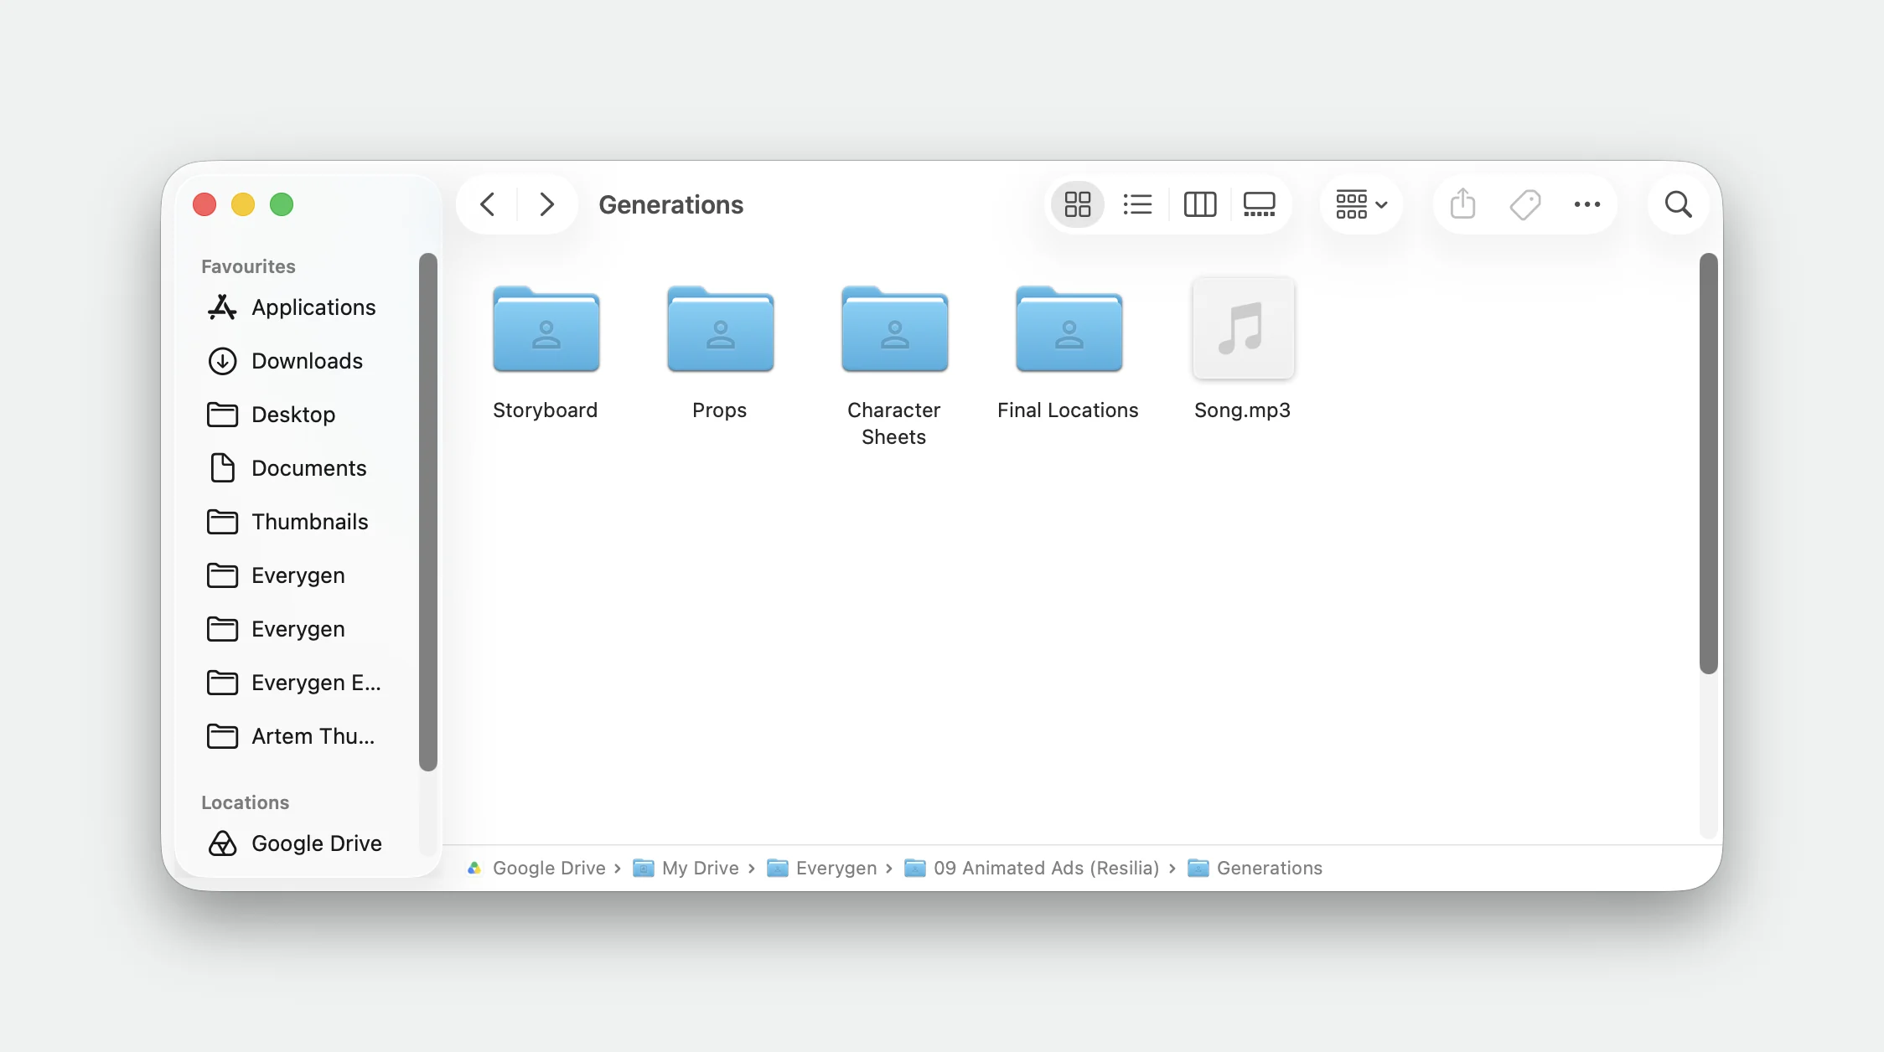The width and height of the screenshot is (1884, 1052).
Task: Click the Song.mp3 file name label
Action: point(1243,410)
